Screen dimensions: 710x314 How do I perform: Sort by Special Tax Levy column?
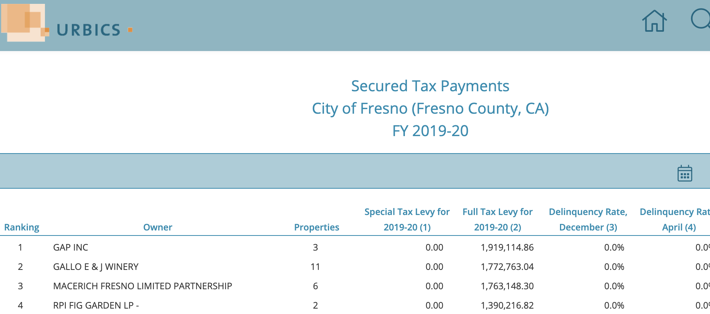(407, 220)
